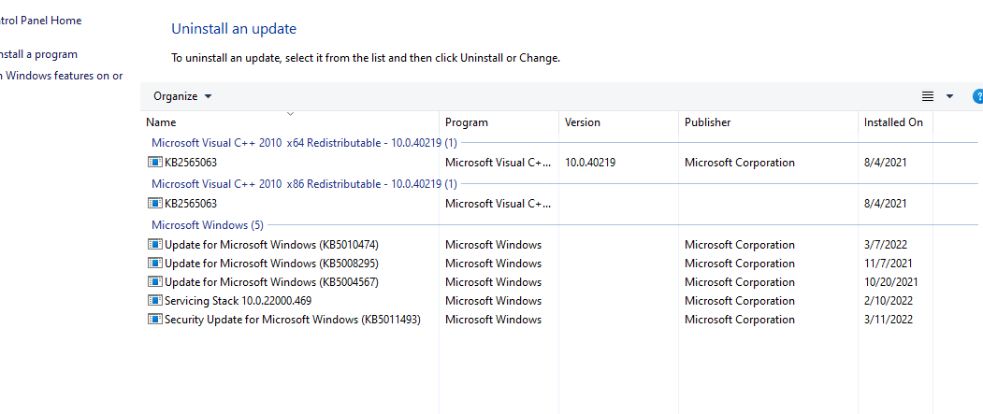Open the Turn Windows features on or off link
This screenshot has height=414, width=983.
coord(62,76)
